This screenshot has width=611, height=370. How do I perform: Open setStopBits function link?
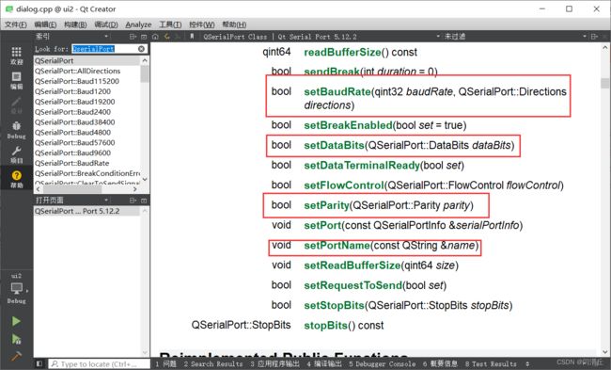(x=334, y=305)
